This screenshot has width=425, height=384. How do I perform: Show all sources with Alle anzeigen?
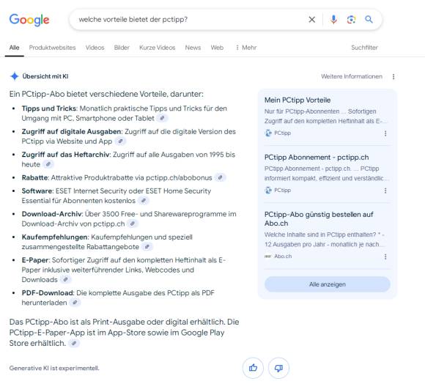point(328,284)
